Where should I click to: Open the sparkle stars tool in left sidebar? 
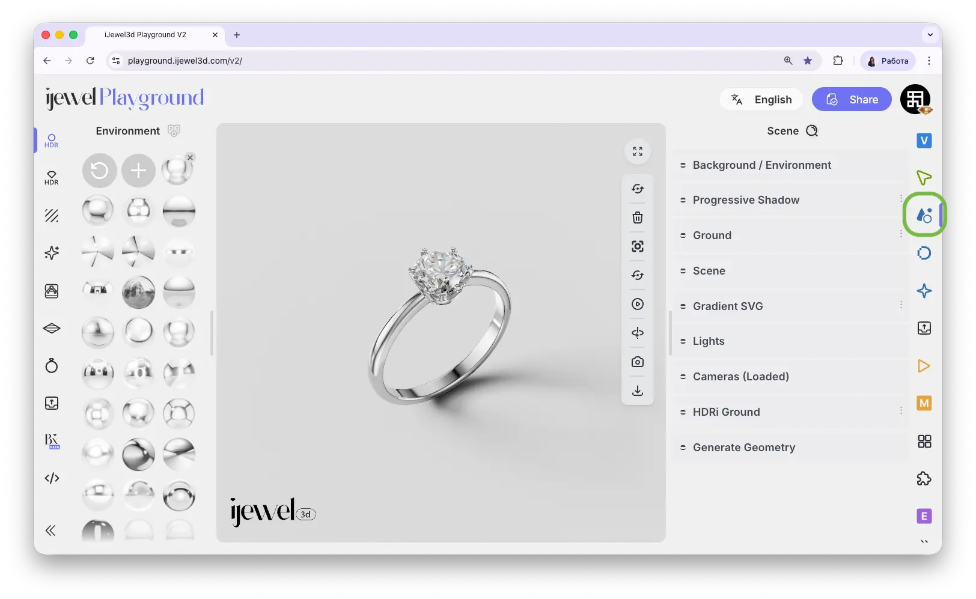(52, 253)
